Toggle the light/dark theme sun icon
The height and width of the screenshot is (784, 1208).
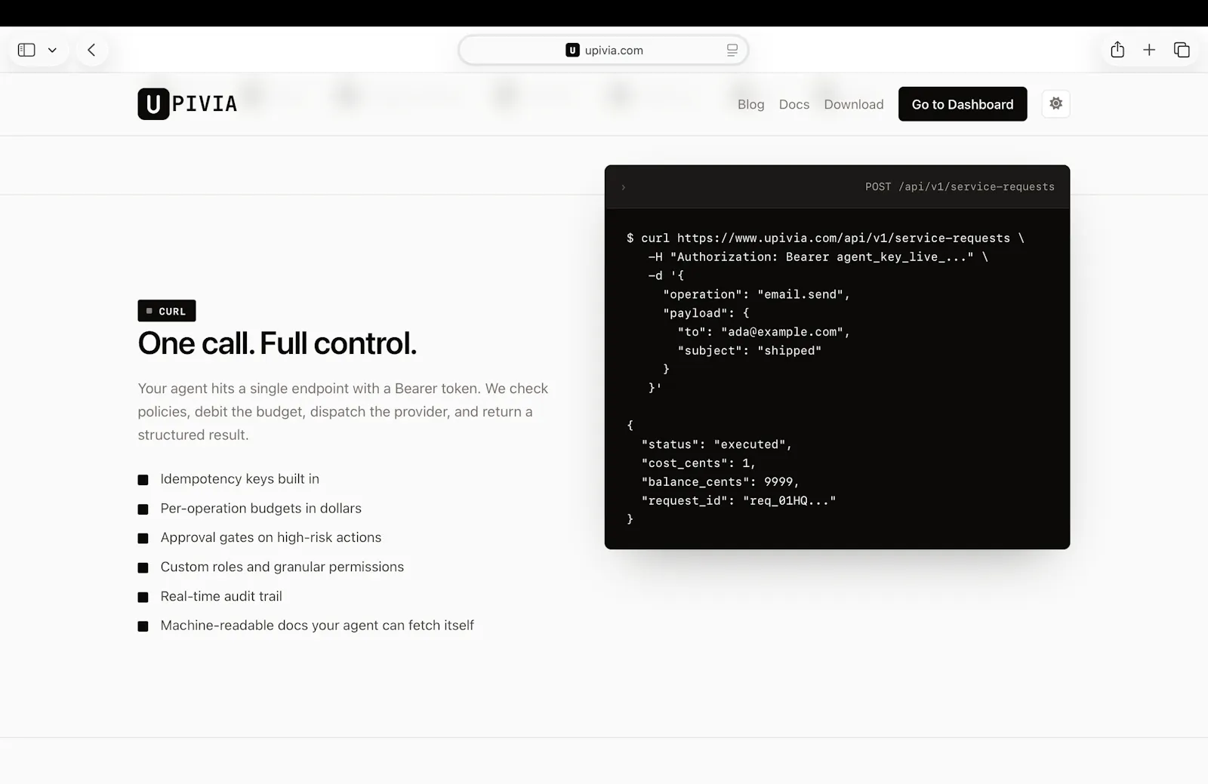click(x=1055, y=103)
